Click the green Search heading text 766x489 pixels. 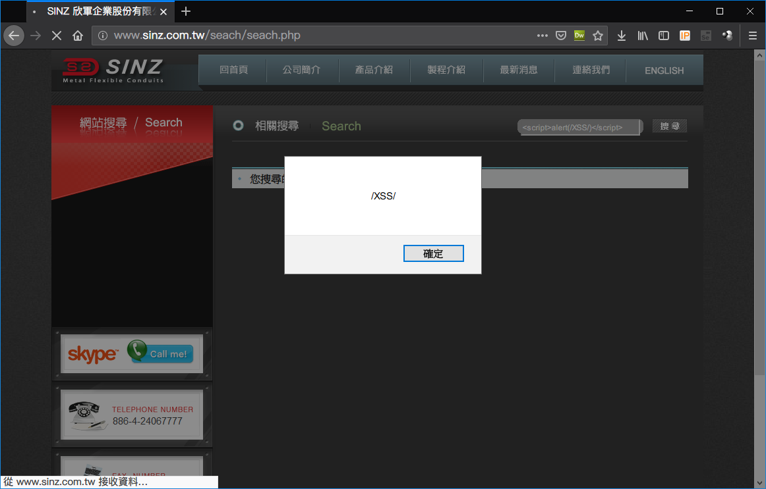(341, 126)
